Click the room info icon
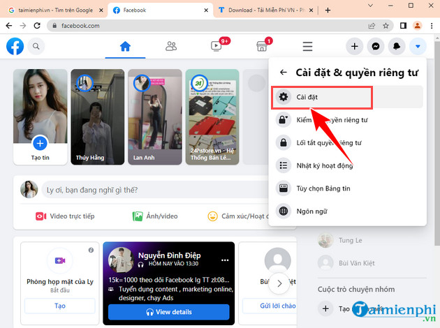440x328 pixels. (91, 250)
